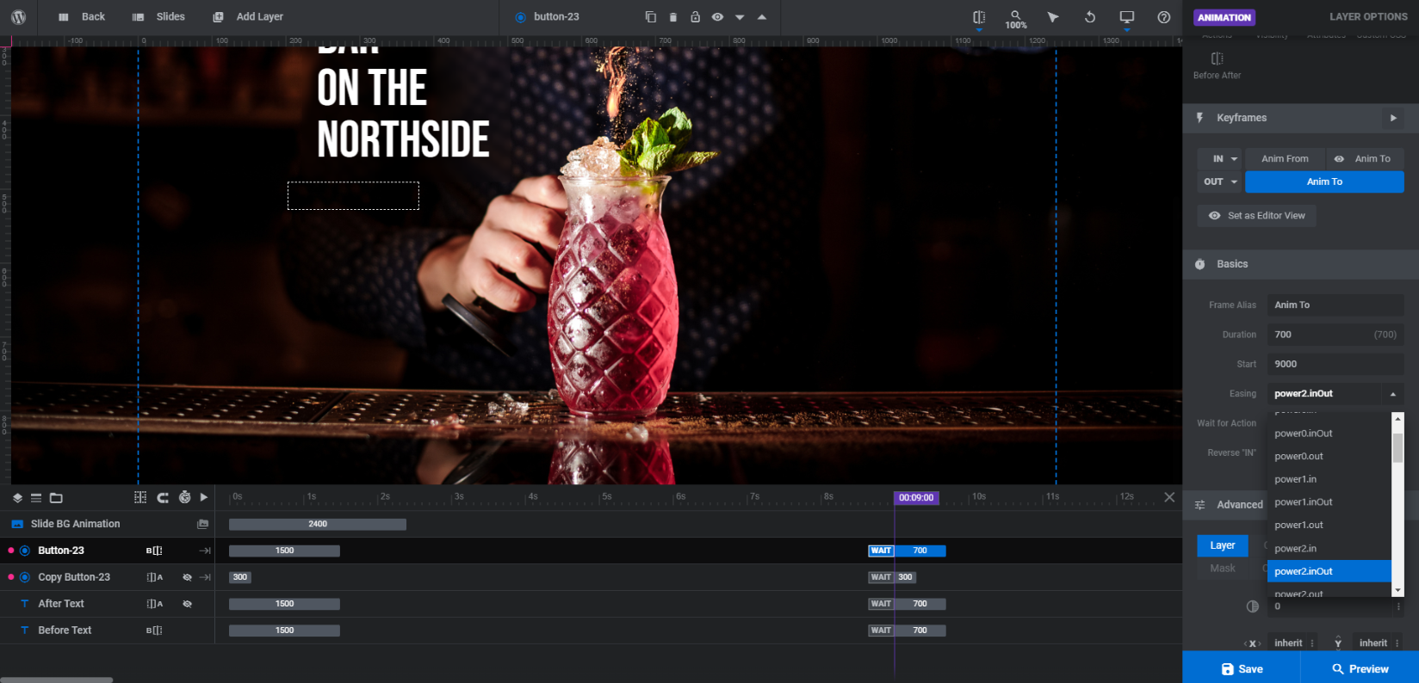The image size is (1419, 683).
Task: Open the device preview monitor icon
Action: tap(1126, 17)
